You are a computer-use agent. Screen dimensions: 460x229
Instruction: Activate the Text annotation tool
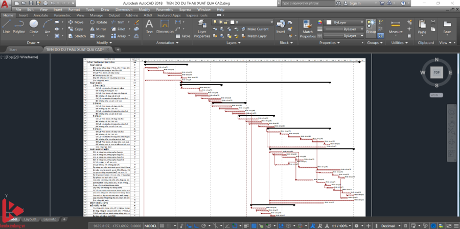149,26
